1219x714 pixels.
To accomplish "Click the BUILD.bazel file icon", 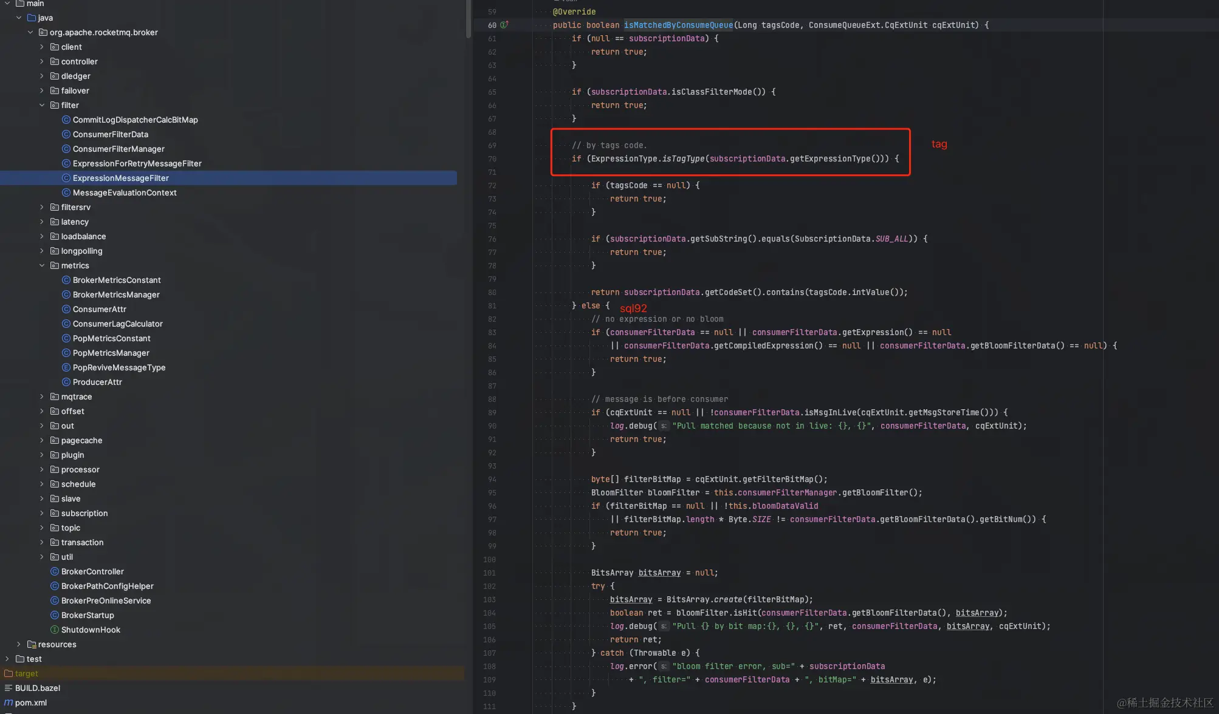I will tap(8, 688).
